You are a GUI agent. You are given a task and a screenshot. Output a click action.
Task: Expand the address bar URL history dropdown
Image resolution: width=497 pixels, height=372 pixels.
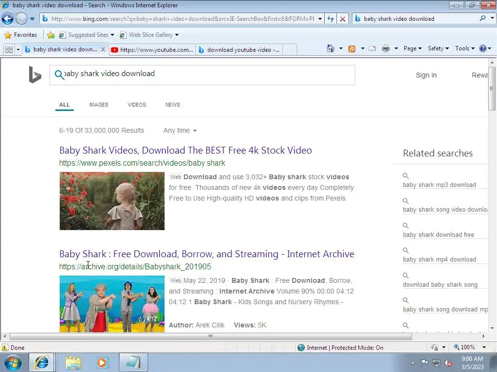pyautogui.click(x=320, y=19)
